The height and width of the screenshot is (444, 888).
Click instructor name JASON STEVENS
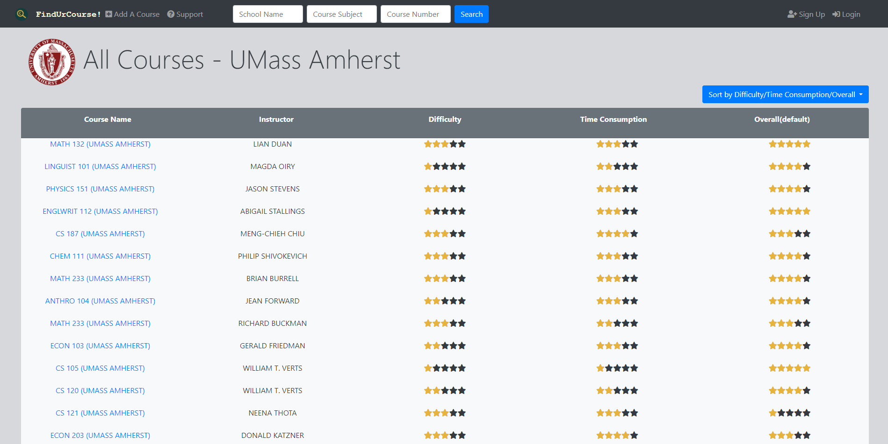[273, 189]
